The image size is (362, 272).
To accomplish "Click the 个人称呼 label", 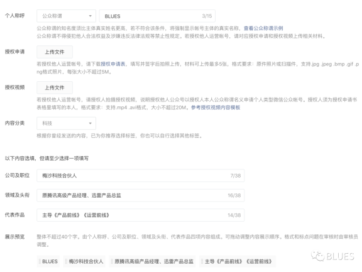I will pyautogui.click(x=15, y=16).
